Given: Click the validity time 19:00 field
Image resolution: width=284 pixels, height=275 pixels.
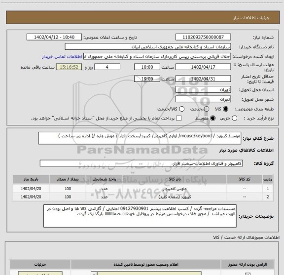Looking at the screenshot, I should pyautogui.click(x=147, y=79).
